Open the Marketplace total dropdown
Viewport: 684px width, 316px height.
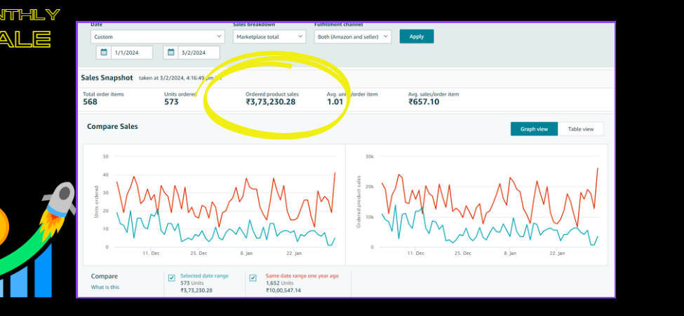click(269, 37)
